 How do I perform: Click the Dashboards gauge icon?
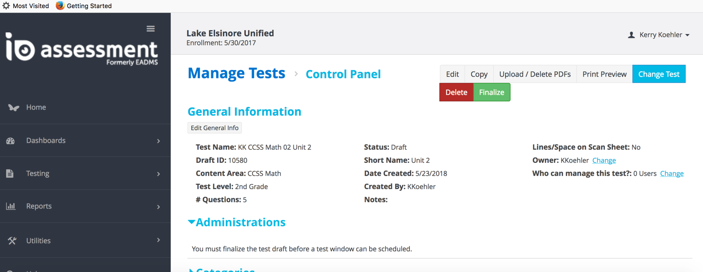10,141
